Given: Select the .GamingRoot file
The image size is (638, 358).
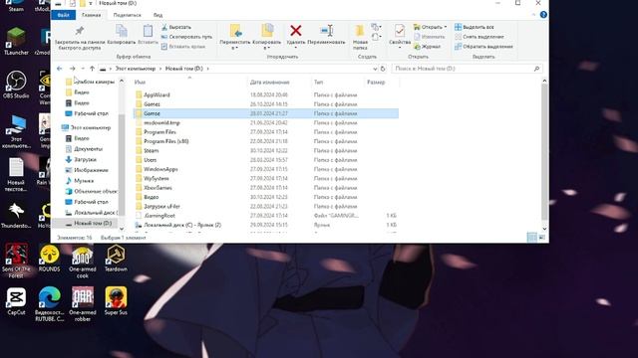Looking at the screenshot, I should tap(266, 216).
